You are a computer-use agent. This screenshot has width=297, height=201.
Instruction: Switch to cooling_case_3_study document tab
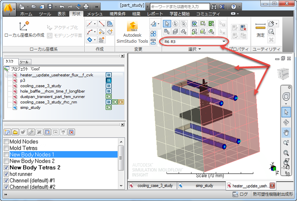click(153, 186)
